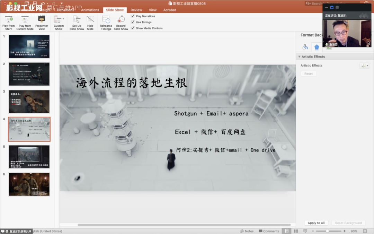Start Slide Show from status bar icon
374x234 pixels.
pyautogui.click(x=305, y=231)
